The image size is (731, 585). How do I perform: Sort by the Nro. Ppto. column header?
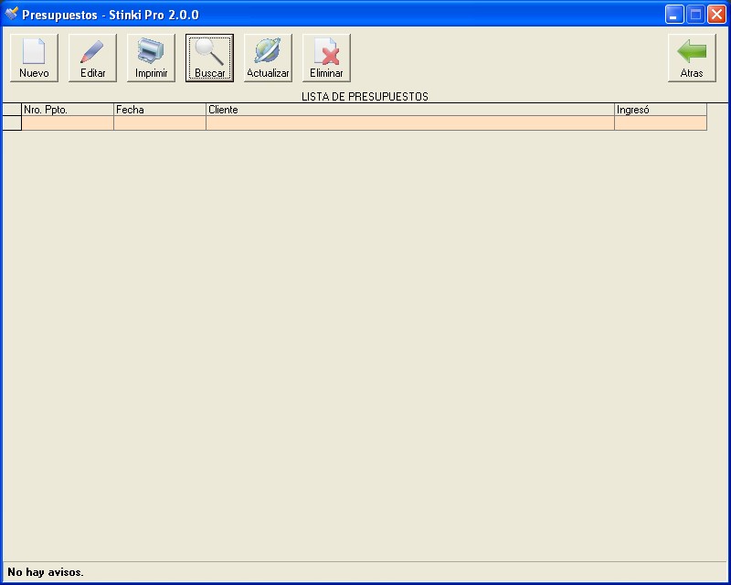point(68,110)
